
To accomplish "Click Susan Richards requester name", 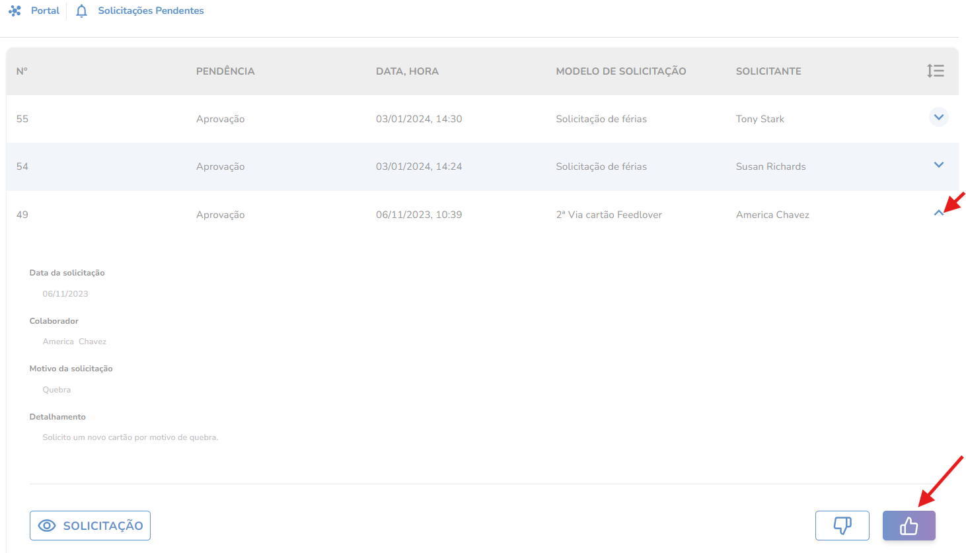I will click(771, 166).
